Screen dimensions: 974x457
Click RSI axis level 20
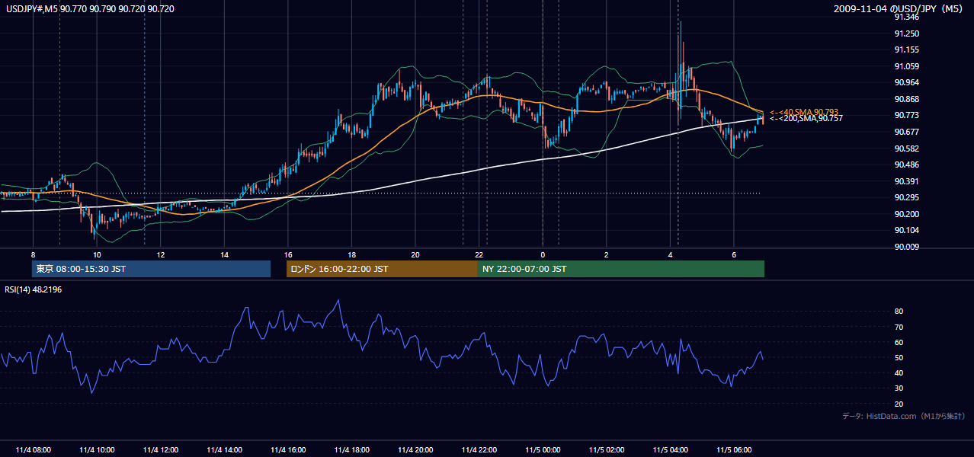(899, 404)
